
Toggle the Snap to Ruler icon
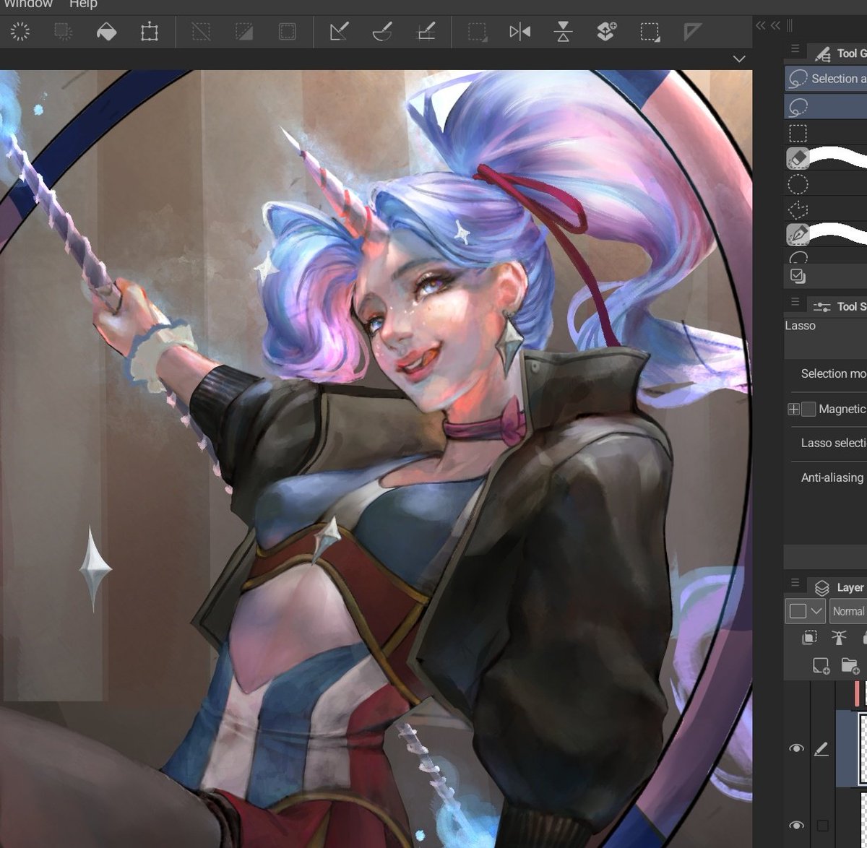click(339, 32)
